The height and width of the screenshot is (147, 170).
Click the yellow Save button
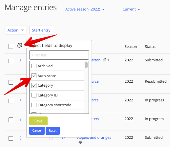[x=38, y=121]
